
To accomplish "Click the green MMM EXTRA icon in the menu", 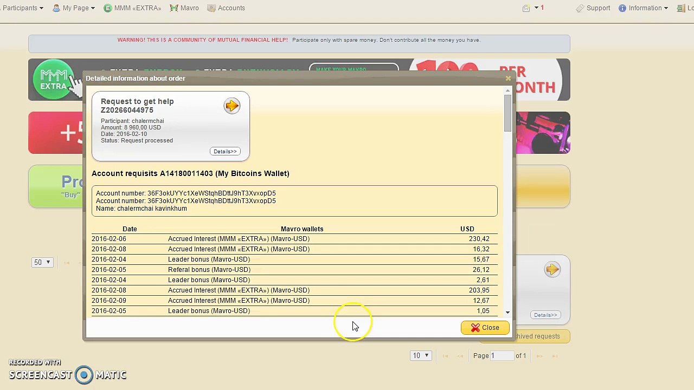I will pyautogui.click(x=107, y=8).
